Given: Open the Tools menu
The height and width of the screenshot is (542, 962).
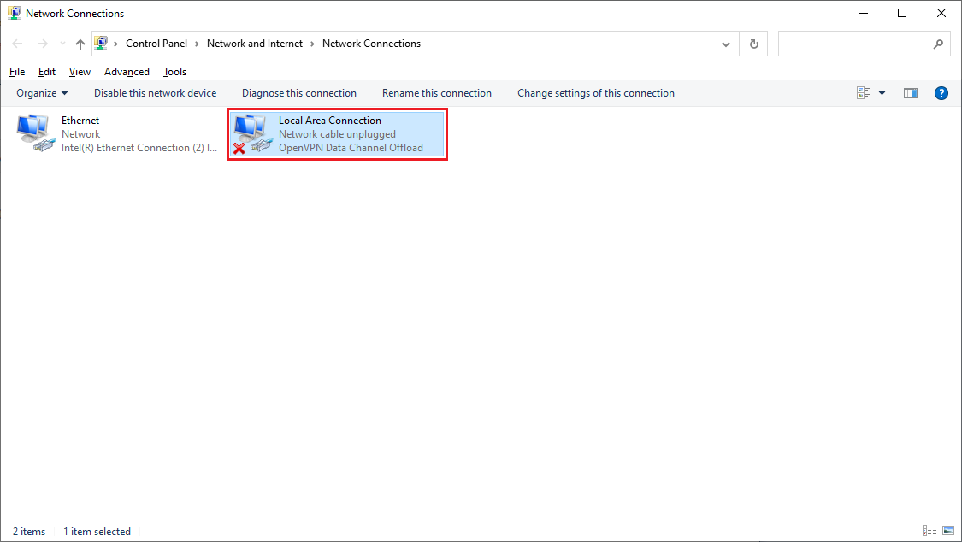Looking at the screenshot, I should [x=174, y=71].
